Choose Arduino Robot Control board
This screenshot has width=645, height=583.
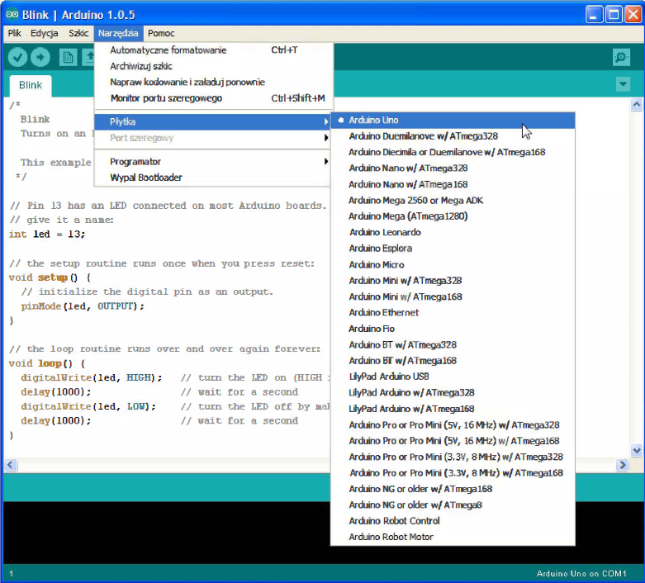[x=453, y=521]
